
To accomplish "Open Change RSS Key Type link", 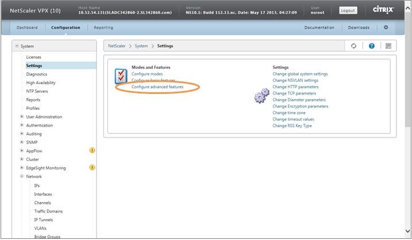I will [x=292, y=126].
